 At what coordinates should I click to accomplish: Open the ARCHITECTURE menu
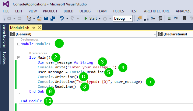point(157,11)
